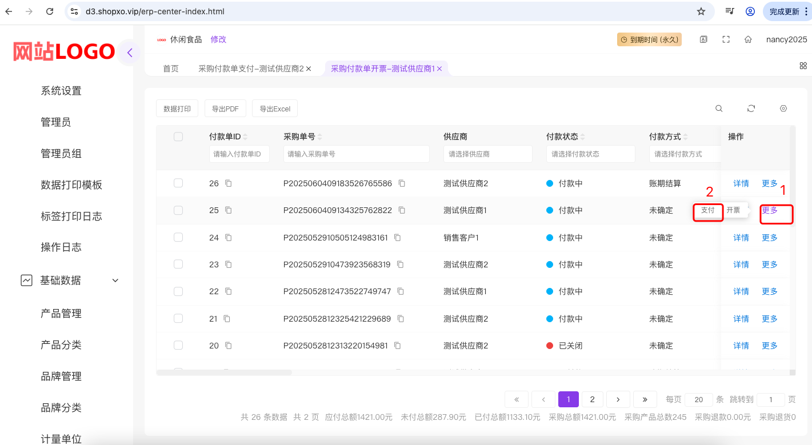Viewport: 812px width, 445px height.
Task: Tick the checkbox for payment ID 22
Action: pyautogui.click(x=178, y=291)
